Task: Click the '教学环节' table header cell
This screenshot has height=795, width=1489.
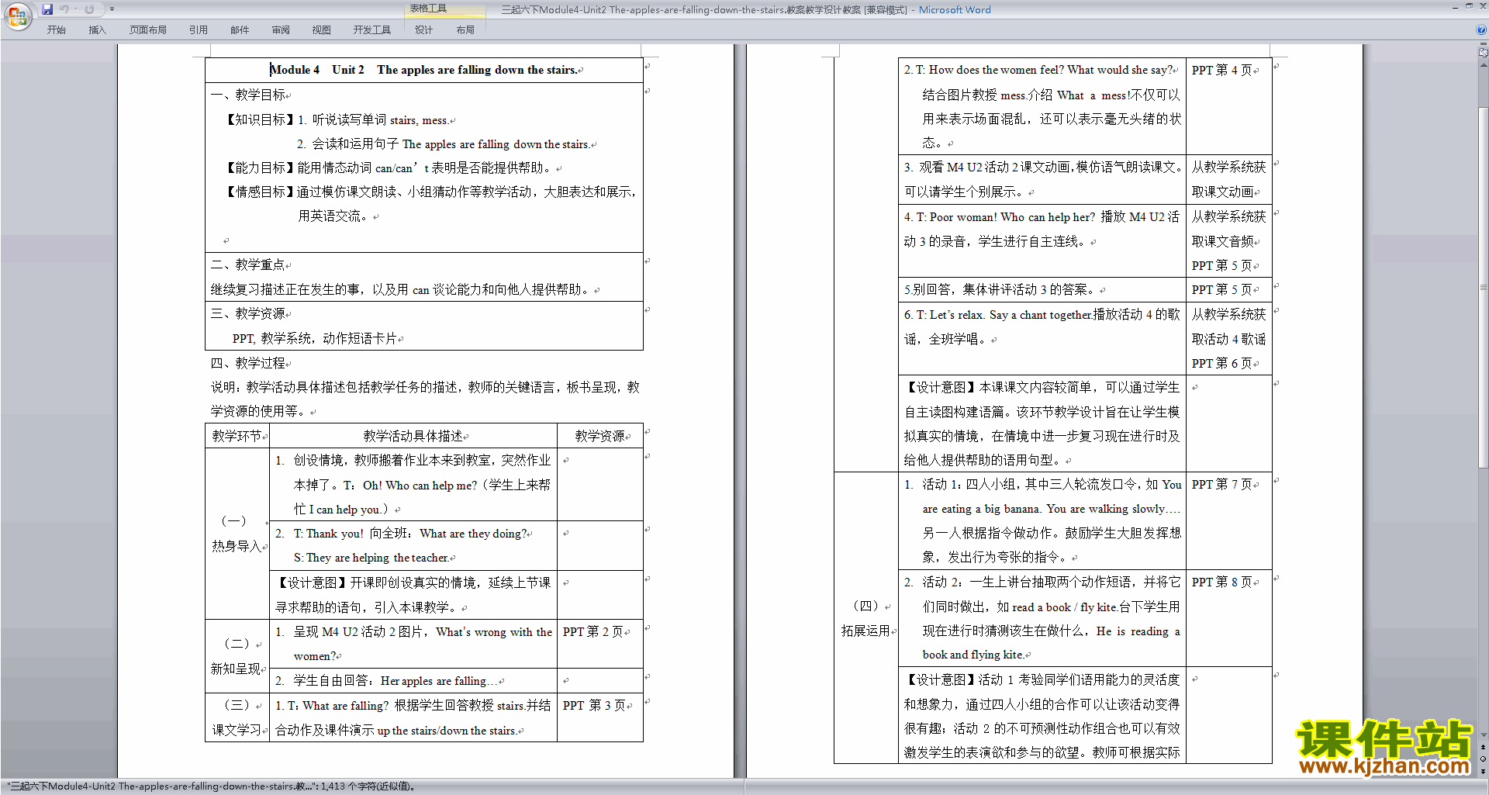Action: (237, 435)
